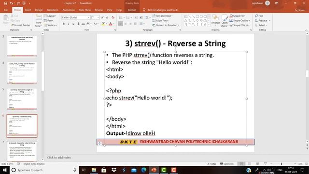Open Comments pane from status bar

coord(227,164)
